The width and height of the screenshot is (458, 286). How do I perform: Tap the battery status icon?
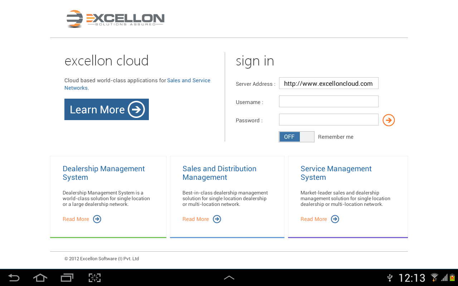pos(452,277)
